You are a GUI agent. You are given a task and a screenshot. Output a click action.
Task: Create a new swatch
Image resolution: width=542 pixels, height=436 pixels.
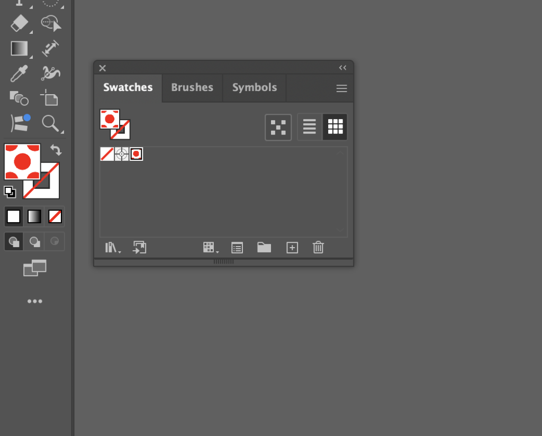point(292,248)
